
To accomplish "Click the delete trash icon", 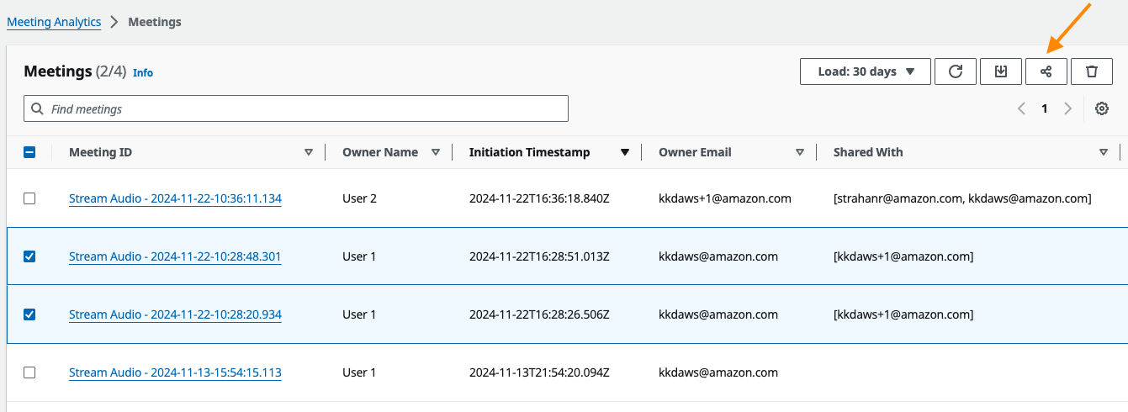I will pyautogui.click(x=1092, y=71).
